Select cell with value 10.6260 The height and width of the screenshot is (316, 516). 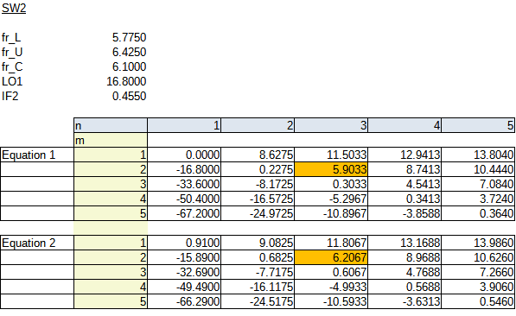pyautogui.click(x=478, y=257)
